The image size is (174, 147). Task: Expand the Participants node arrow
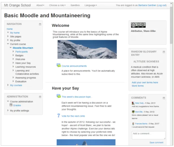13,52
